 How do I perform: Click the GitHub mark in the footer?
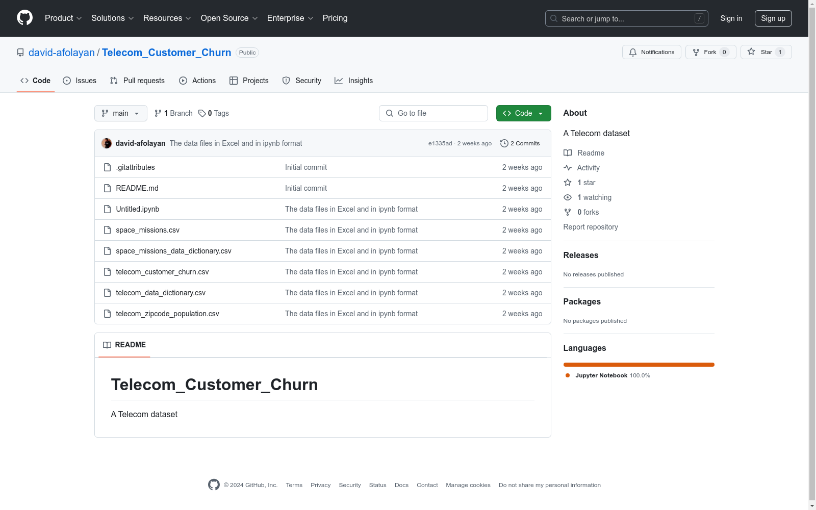(214, 484)
